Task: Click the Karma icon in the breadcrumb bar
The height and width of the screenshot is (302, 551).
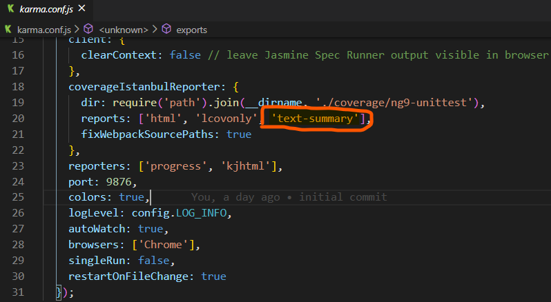Action: tap(9, 30)
